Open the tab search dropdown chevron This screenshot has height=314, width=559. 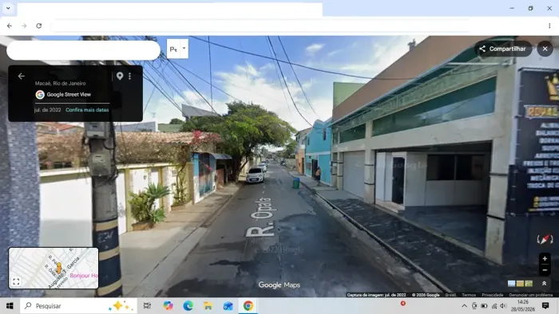8,8
